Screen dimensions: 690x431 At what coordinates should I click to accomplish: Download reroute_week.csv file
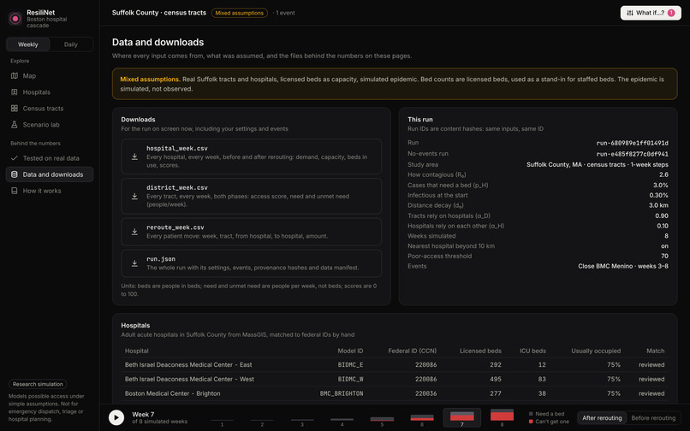pos(252,232)
